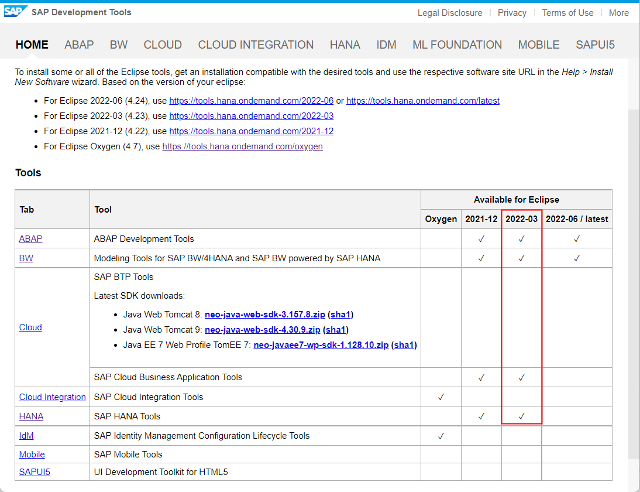
Task: Click ABAP row checkmark under 2022-06 / latest
Action: (577, 238)
